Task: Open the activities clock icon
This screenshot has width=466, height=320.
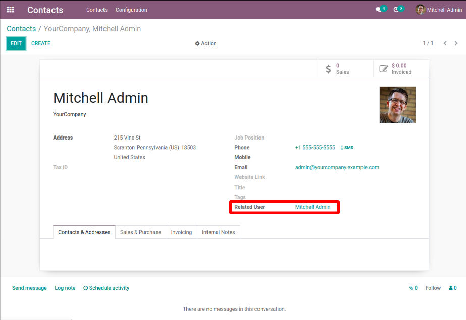Action: tap(396, 10)
